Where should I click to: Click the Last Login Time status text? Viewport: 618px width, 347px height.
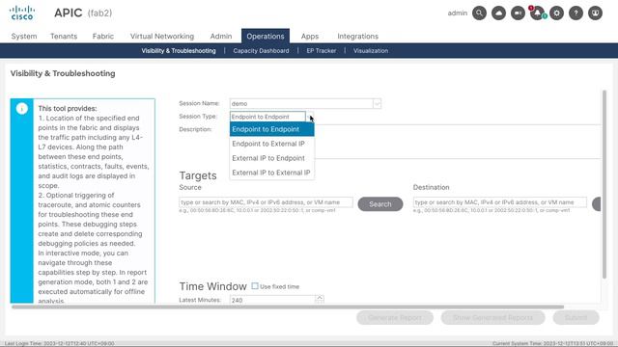tap(60, 343)
